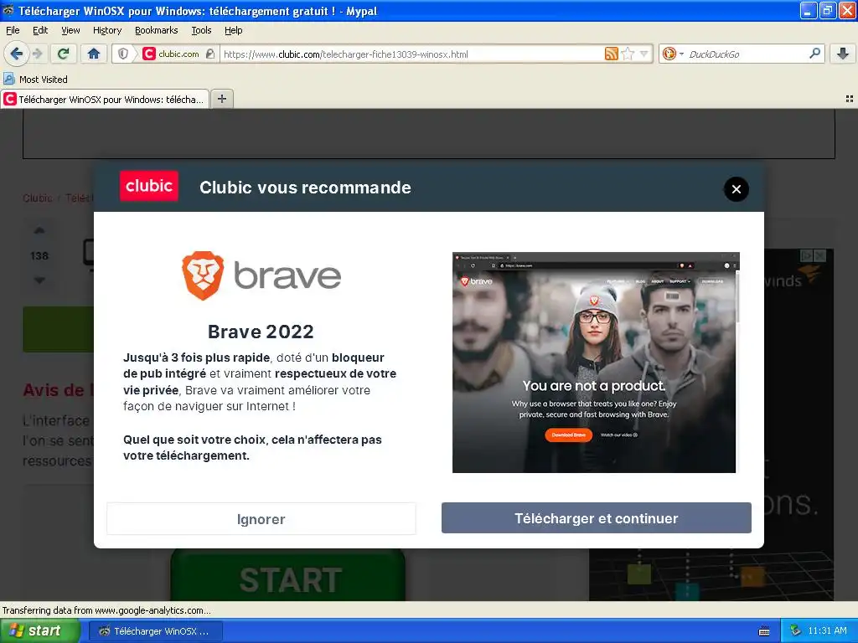Click the Ignorer button
This screenshot has width=858, height=643.
click(261, 519)
